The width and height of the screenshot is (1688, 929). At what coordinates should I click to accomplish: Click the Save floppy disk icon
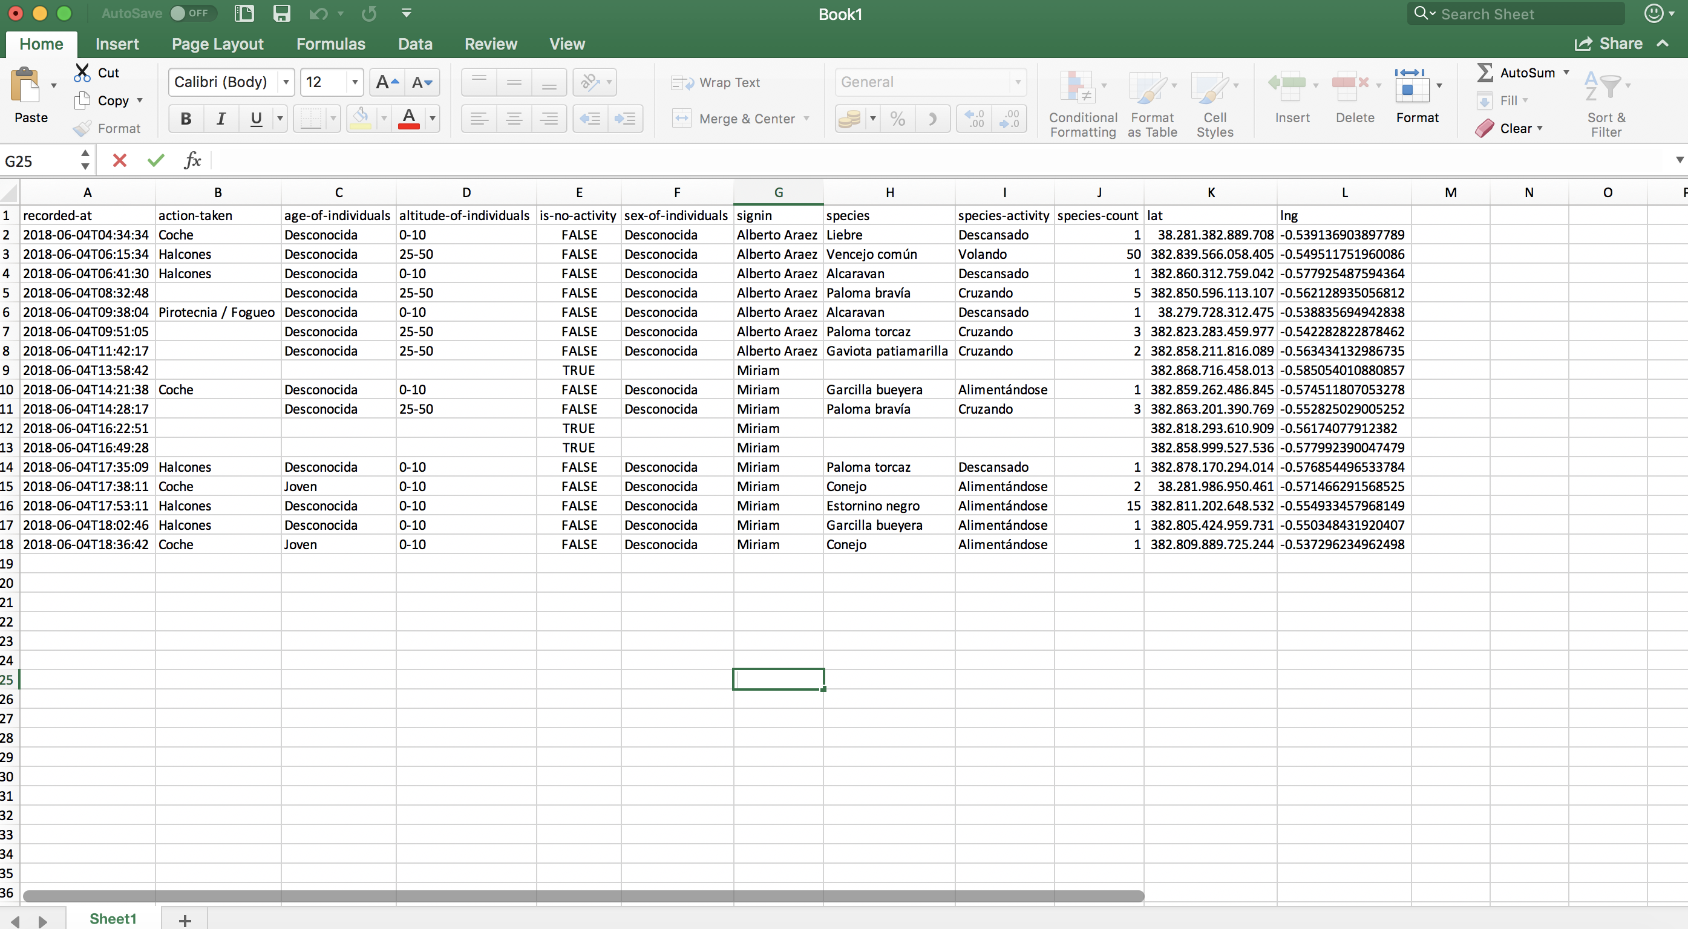pyautogui.click(x=282, y=13)
